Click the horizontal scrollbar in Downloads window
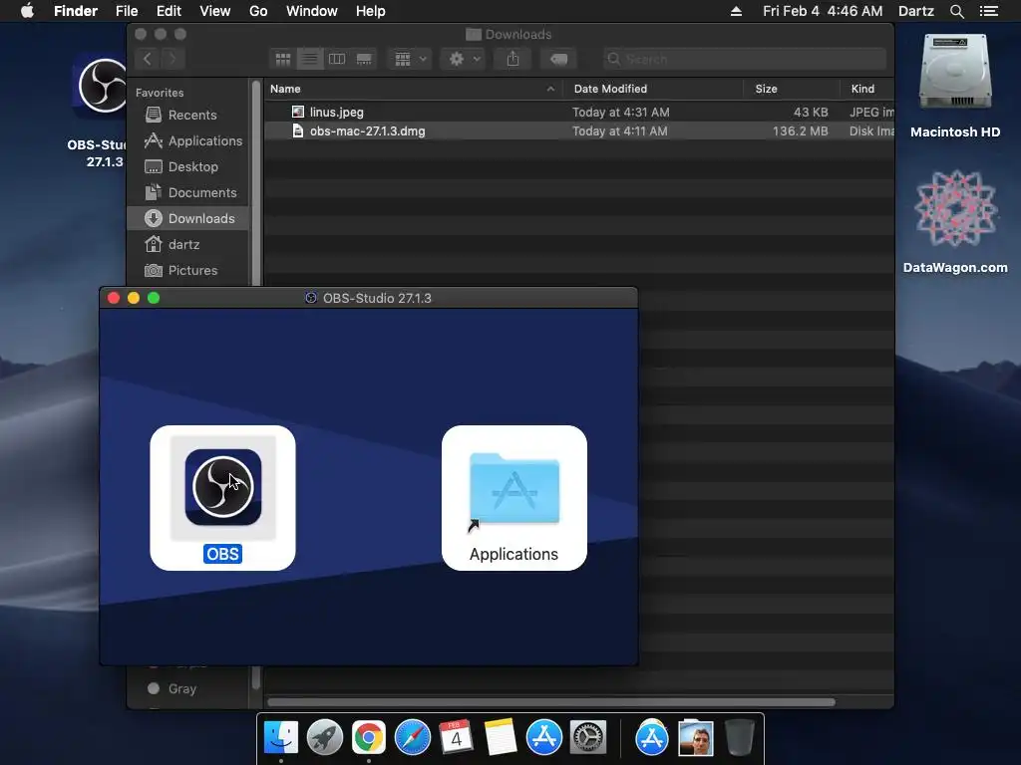 click(550, 702)
